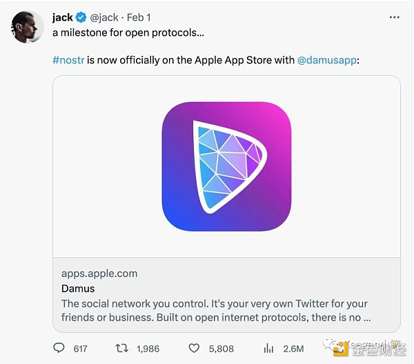Click the blue verified badge beside jack
This screenshot has width=414, height=364.
pyautogui.click(x=82, y=17)
